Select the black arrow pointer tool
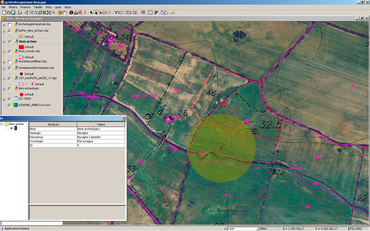 pos(91,13)
